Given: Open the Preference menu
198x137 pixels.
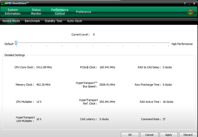Looking at the screenshot, I should (83, 12).
